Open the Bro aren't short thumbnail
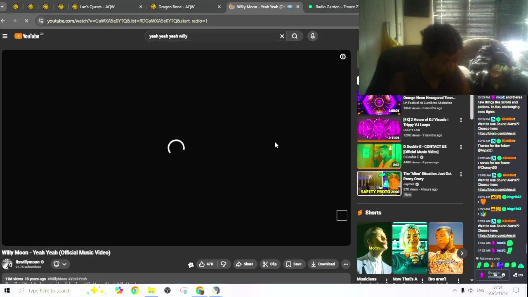Image resolution: width=528 pixels, height=297 pixels. click(445, 248)
